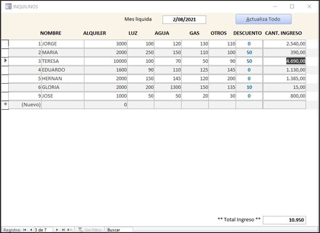Jump to last record in navigation bar

coord(63,230)
